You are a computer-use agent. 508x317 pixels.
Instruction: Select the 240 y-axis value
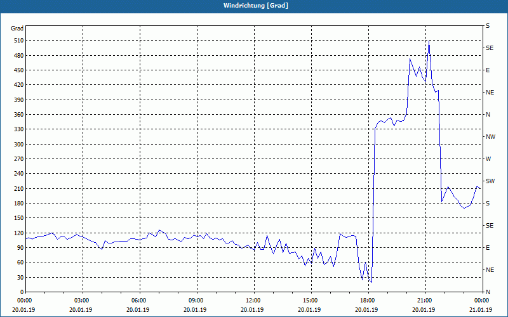[x=18, y=174]
